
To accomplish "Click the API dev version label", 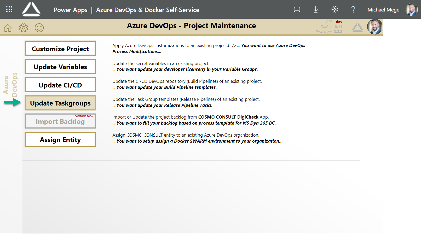I will click(x=334, y=22).
